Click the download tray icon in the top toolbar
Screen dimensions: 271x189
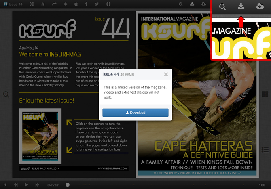pos(192,4)
